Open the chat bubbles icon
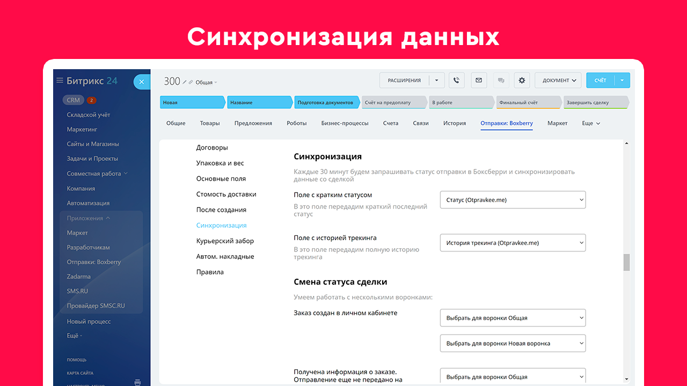The image size is (687, 386). tap(500, 80)
